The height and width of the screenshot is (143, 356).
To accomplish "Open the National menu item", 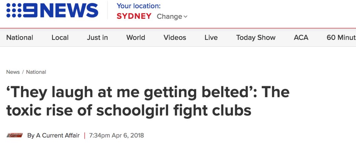I will pyautogui.click(x=20, y=38).
